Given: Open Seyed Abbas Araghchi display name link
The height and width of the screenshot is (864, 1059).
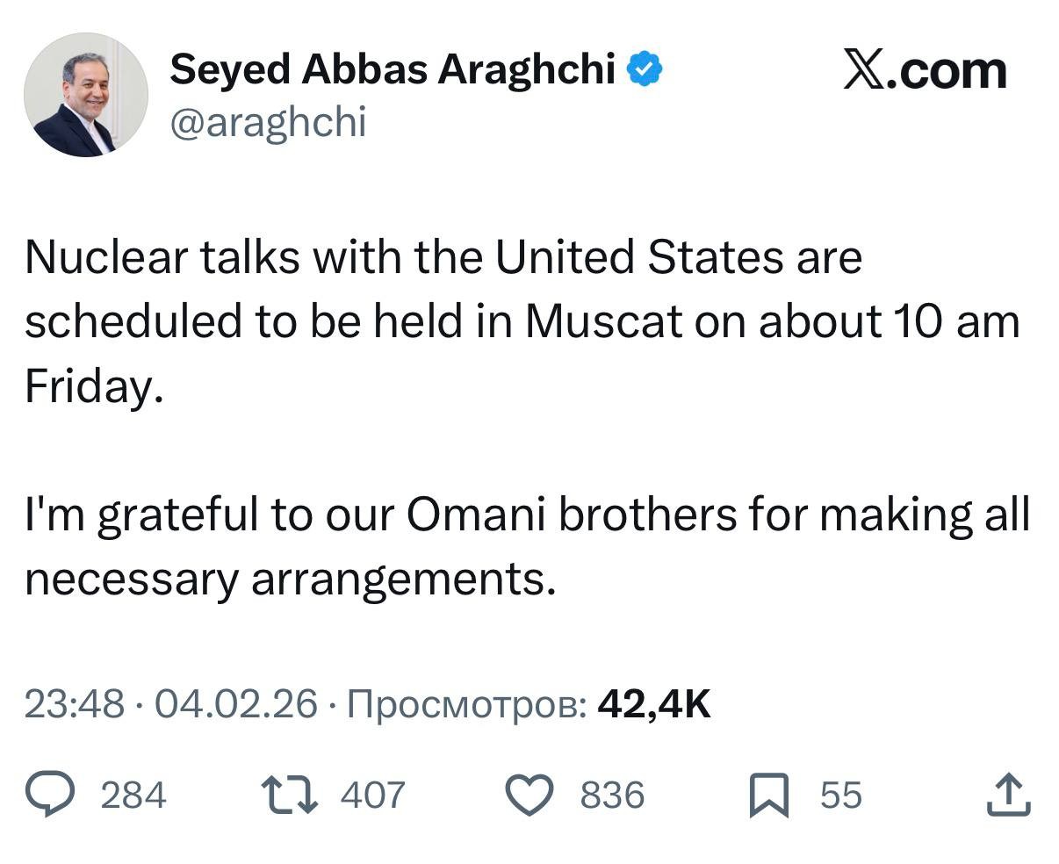Looking at the screenshot, I should click(393, 69).
